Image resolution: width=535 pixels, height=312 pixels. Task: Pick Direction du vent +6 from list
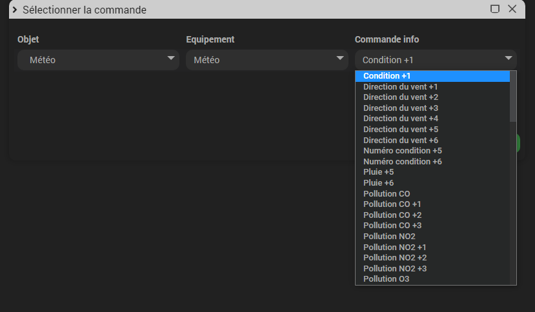[x=432, y=140]
